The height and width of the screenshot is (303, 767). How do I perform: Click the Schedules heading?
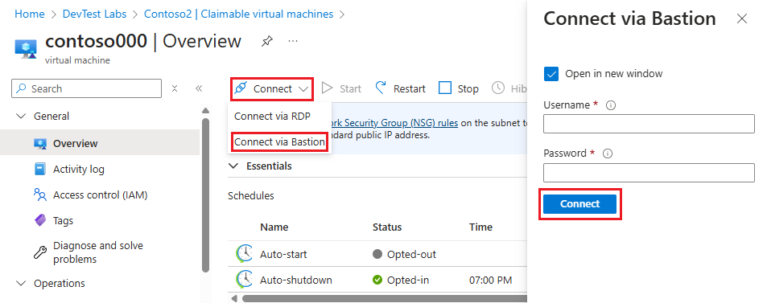tap(251, 196)
